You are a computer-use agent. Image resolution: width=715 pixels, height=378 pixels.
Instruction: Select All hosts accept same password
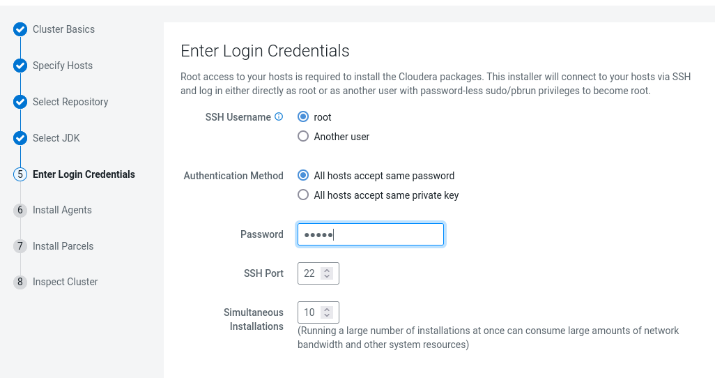tap(303, 176)
